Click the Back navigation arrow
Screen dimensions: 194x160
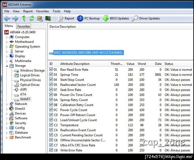tap(7, 18)
